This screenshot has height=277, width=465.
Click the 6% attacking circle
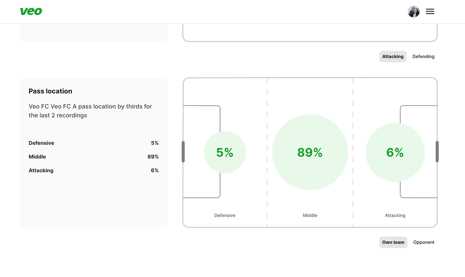coord(395,152)
